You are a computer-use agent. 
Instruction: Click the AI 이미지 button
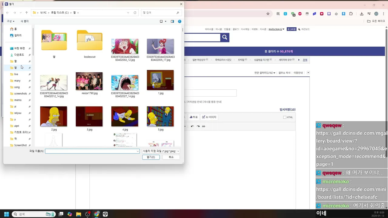209,117
